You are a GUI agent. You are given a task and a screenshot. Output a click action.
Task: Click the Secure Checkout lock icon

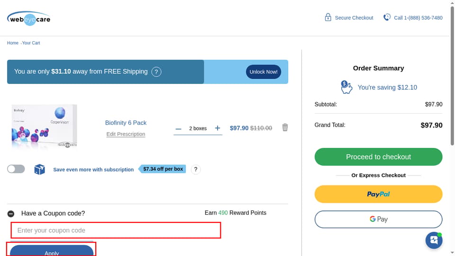[x=328, y=18]
